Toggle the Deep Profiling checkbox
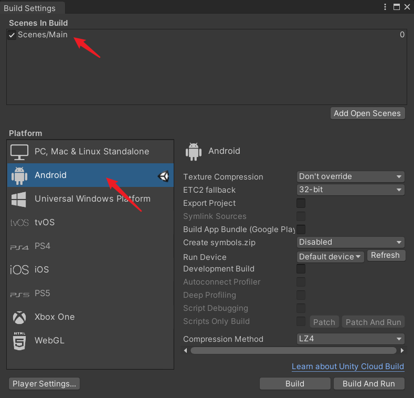 [x=301, y=295]
